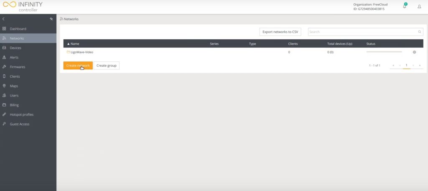Click the Status column header
428x191 pixels.
(371, 43)
